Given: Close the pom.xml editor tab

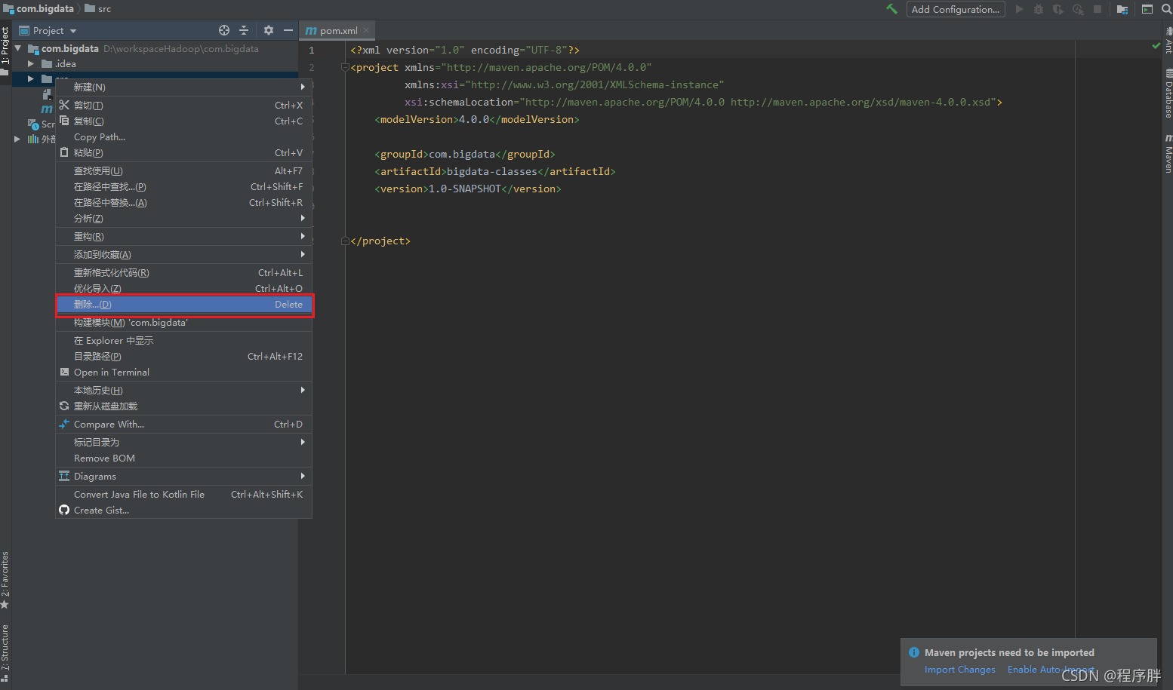Looking at the screenshot, I should pos(366,30).
